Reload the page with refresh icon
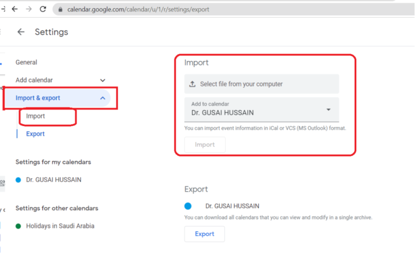 click(x=43, y=9)
